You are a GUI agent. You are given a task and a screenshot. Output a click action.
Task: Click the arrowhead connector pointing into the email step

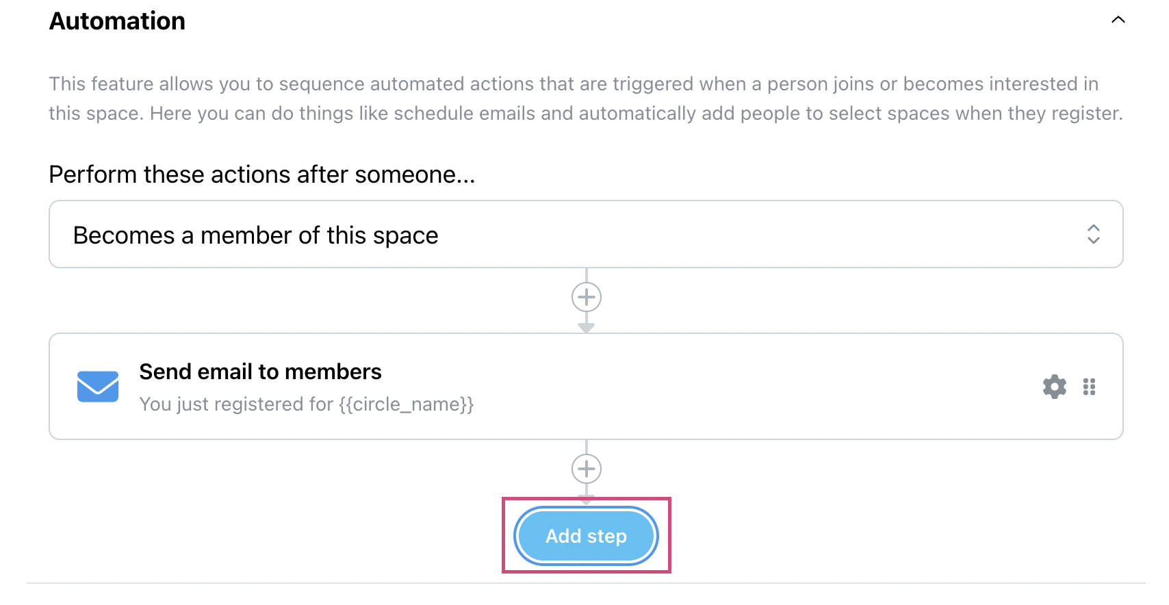pyautogui.click(x=587, y=328)
